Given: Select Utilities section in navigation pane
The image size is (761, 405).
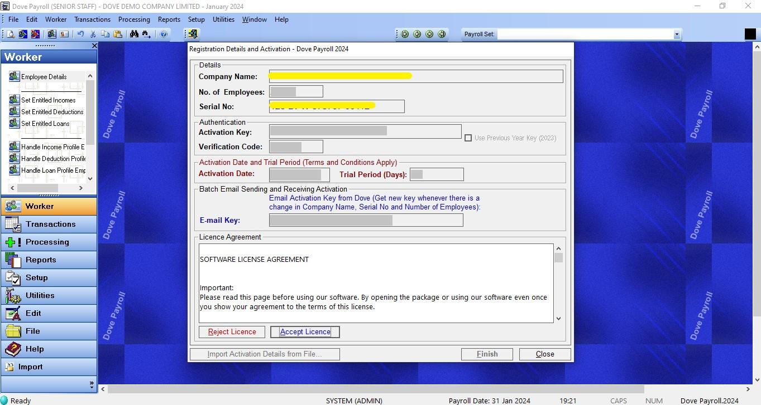Looking at the screenshot, I should [49, 295].
